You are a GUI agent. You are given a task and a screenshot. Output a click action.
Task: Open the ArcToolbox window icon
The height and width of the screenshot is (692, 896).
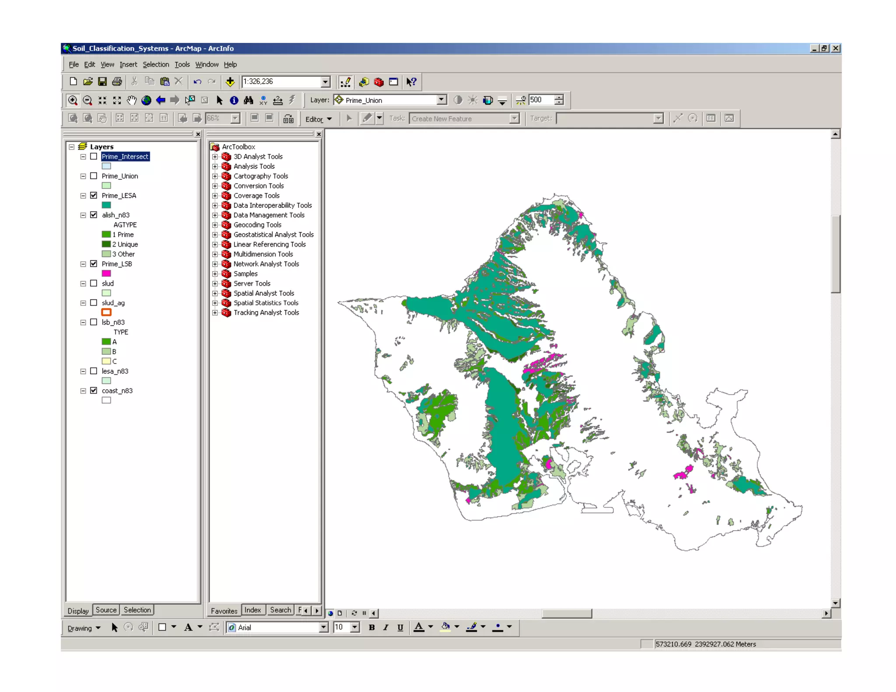[x=378, y=82]
